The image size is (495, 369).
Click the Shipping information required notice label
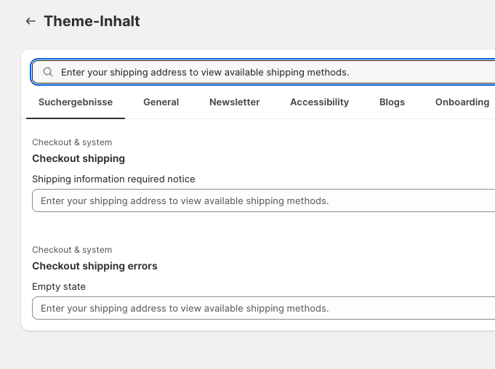pos(113,179)
